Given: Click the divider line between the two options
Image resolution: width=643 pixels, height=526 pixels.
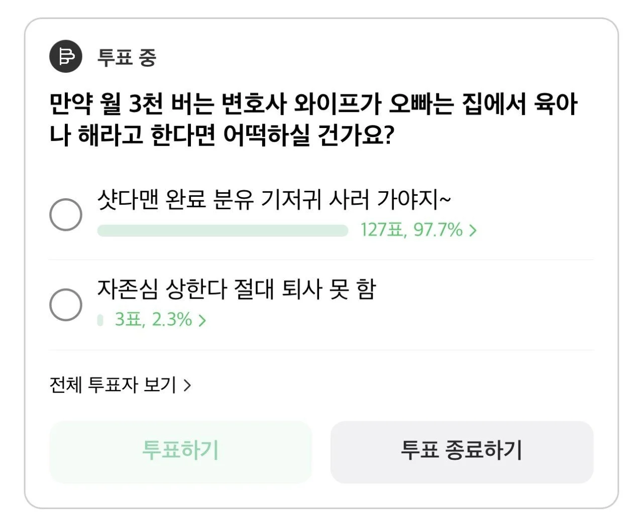Looking at the screenshot, I should pos(321,260).
